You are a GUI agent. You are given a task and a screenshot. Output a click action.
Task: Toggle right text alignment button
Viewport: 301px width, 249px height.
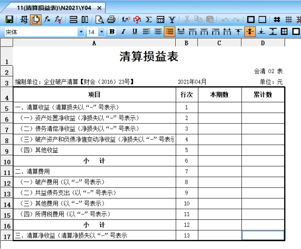pyautogui.click(x=169, y=32)
